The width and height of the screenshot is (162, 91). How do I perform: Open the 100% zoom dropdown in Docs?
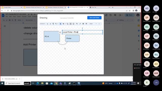20,20
